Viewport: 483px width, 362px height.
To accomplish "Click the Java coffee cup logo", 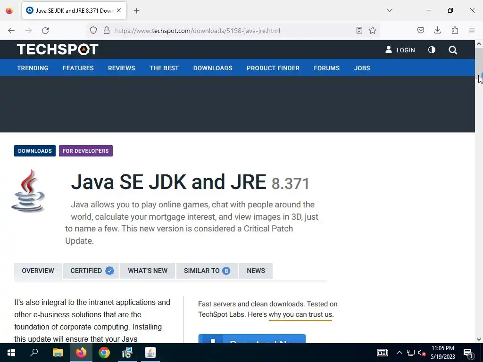I will [x=28, y=191].
